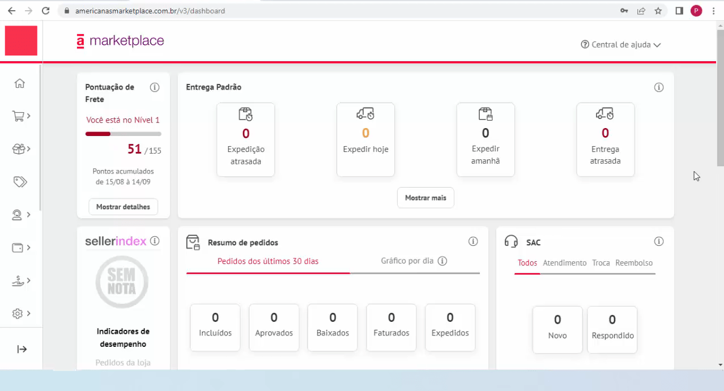This screenshot has width=724, height=391.
Task: Click the Mostrar mais button
Action: (x=425, y=197)
